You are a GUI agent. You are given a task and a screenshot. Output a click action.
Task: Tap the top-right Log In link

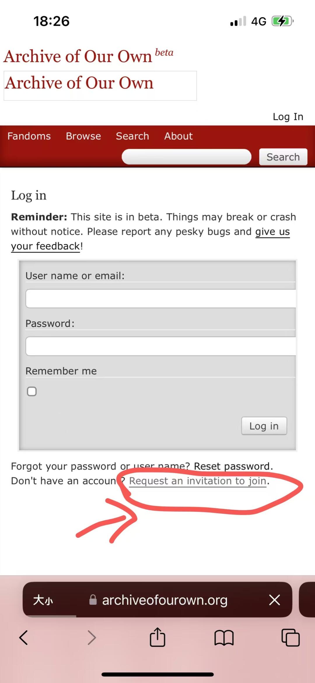[x=288, y=117]
